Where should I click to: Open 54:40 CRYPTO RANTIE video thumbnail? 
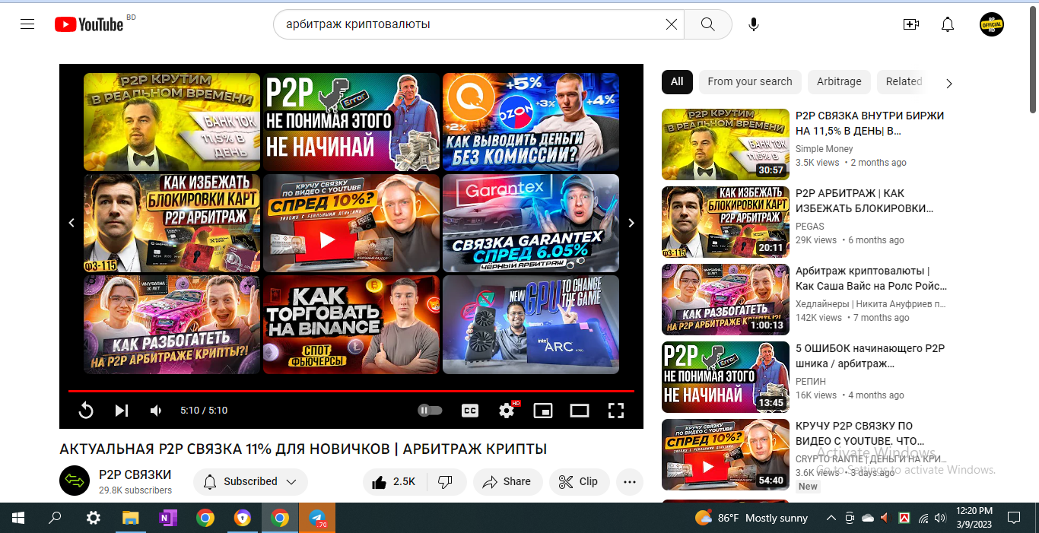point(726,455)
